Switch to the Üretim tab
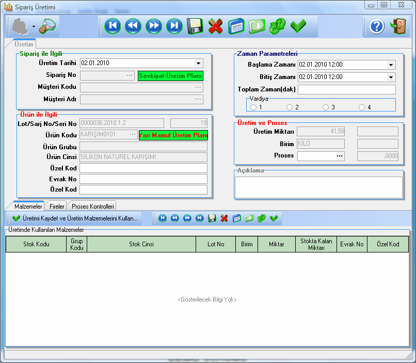 click(24, 44)
